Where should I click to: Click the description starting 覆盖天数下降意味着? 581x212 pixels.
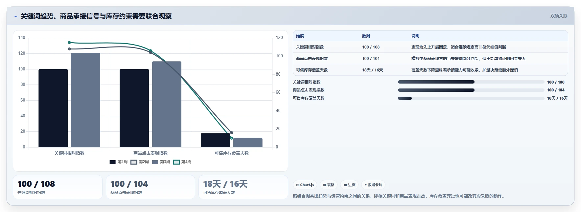(x=464, y=70)
